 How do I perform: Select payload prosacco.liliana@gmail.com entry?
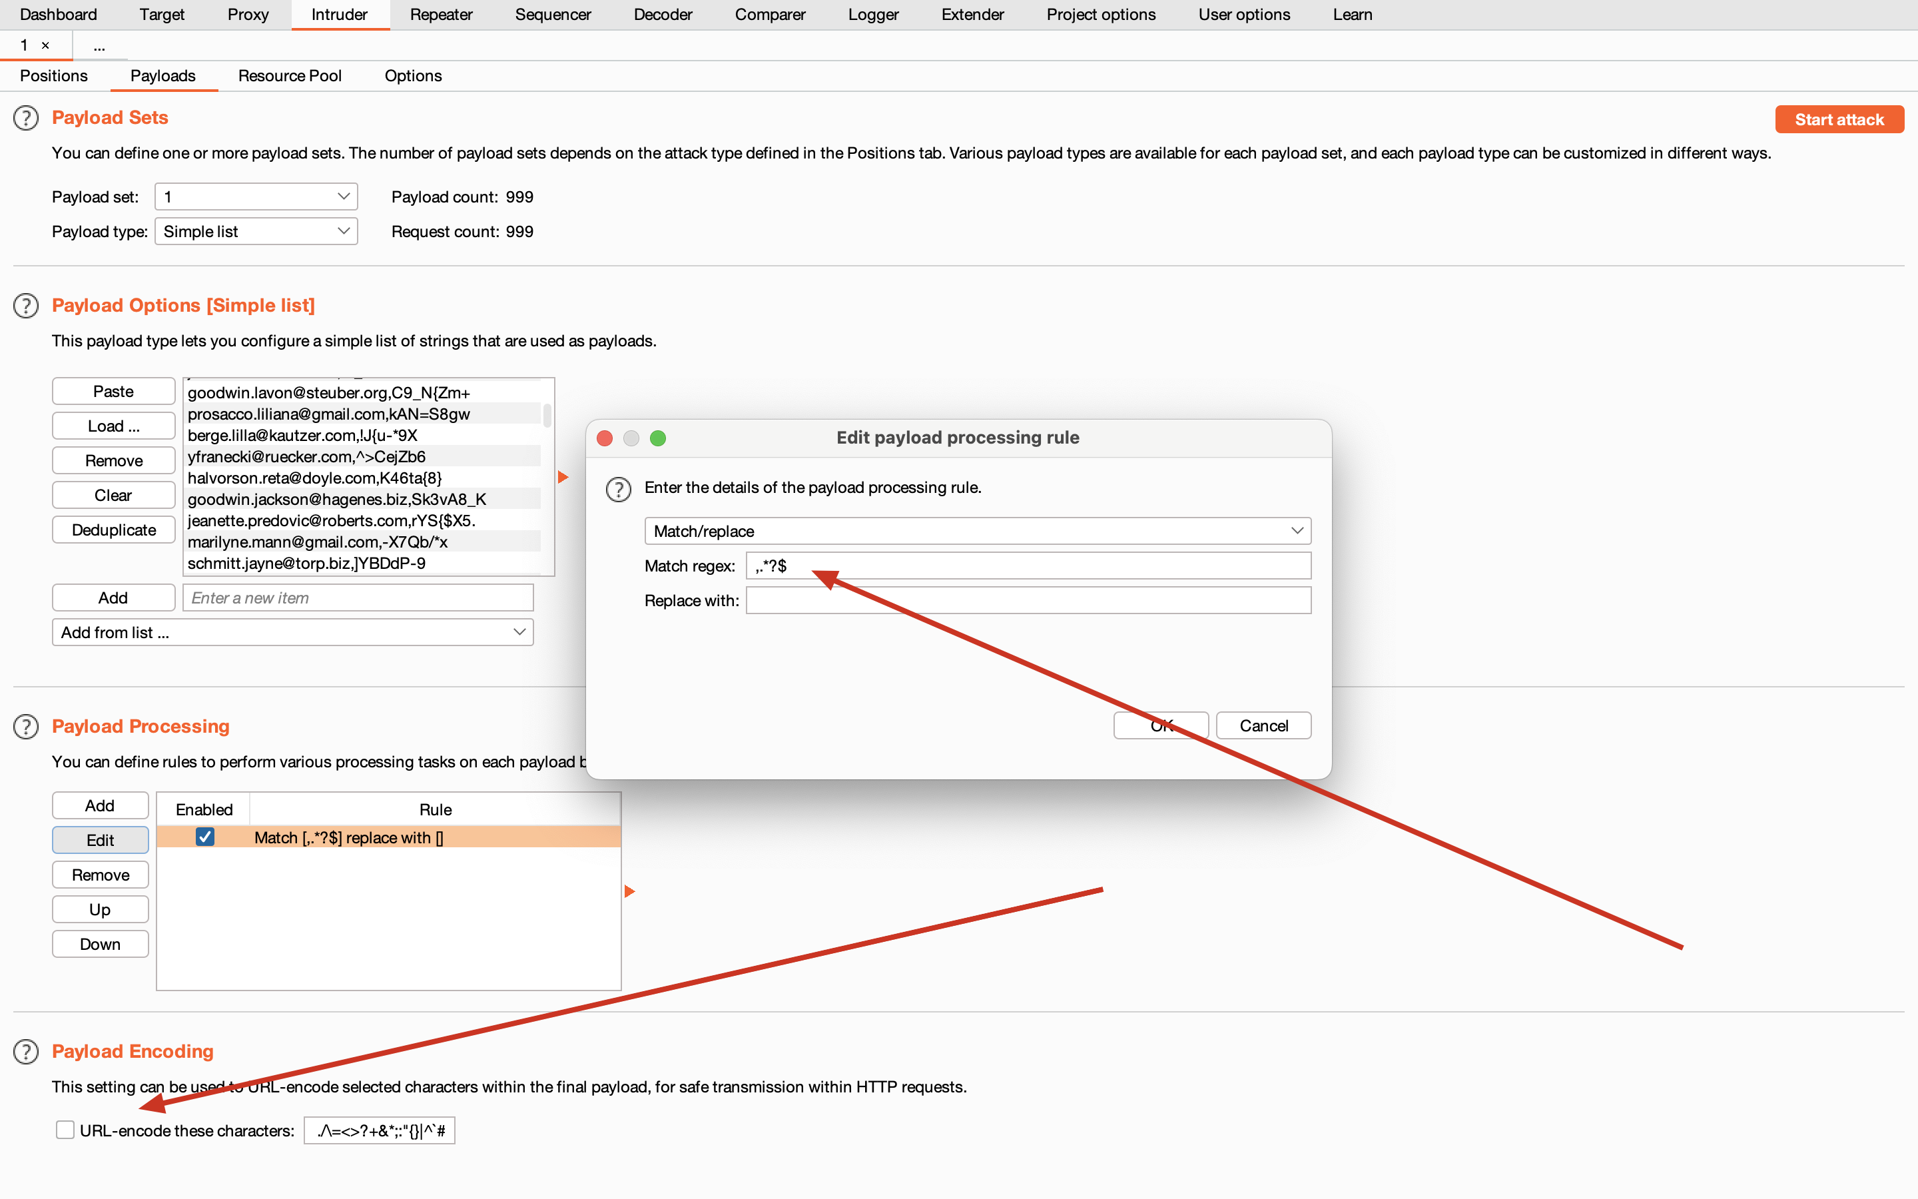pyautogui.click(x=363, y=414)
